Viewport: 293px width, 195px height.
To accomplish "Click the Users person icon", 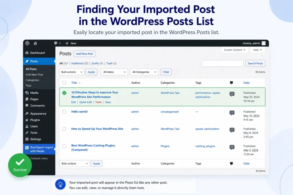I will pos(27,126).
